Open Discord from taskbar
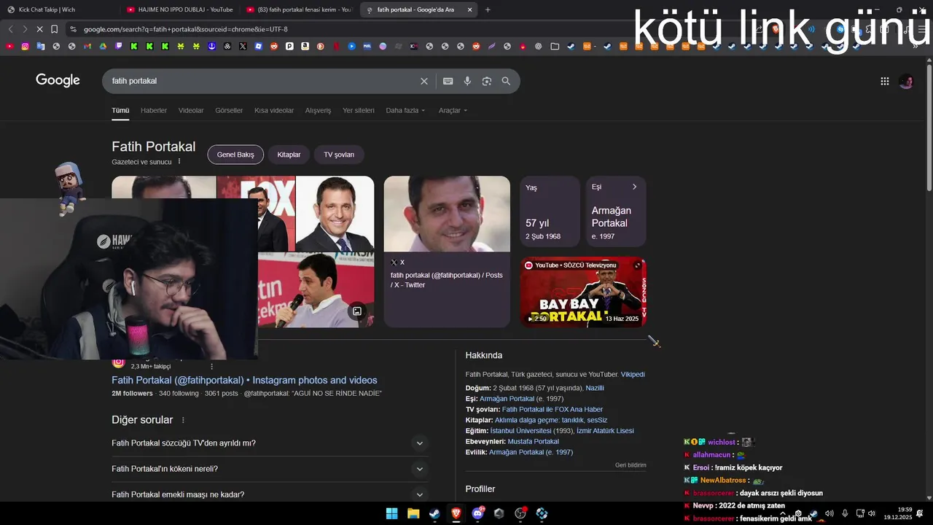The width and height of the screenshot is (933, 525). tap(477, 513)
